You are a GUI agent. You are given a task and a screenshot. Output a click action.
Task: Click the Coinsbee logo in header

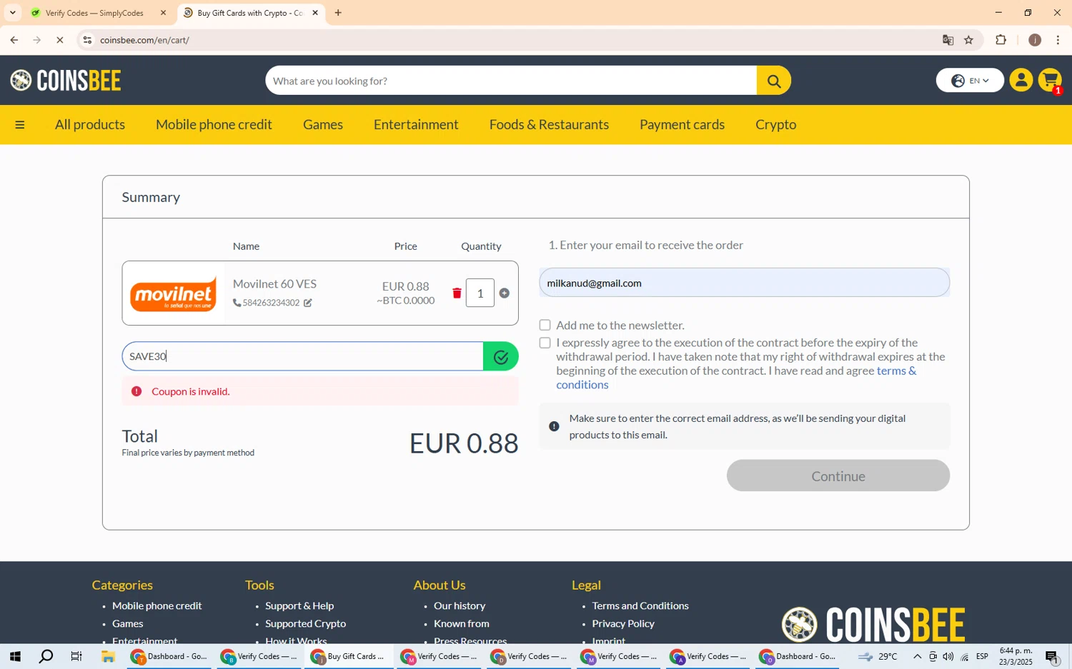point(66,81)
